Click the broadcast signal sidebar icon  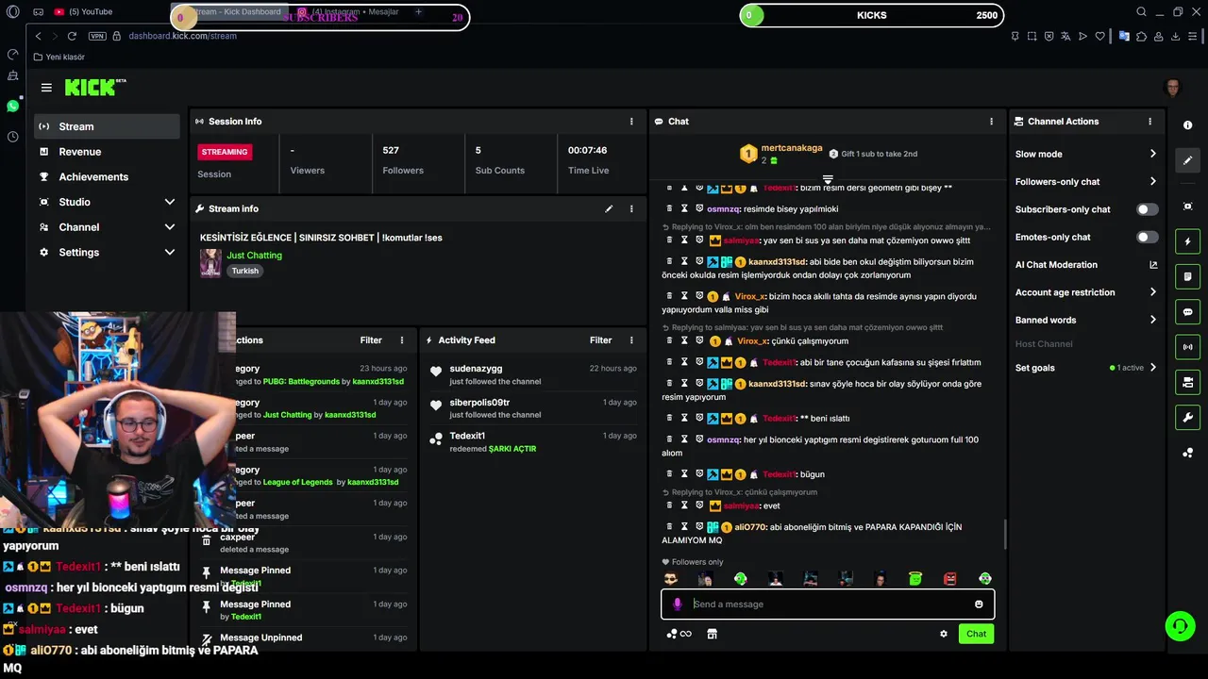point(1187,347)
